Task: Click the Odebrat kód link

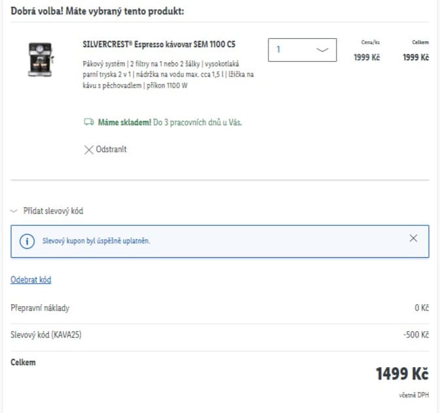Action: [31, 280]
